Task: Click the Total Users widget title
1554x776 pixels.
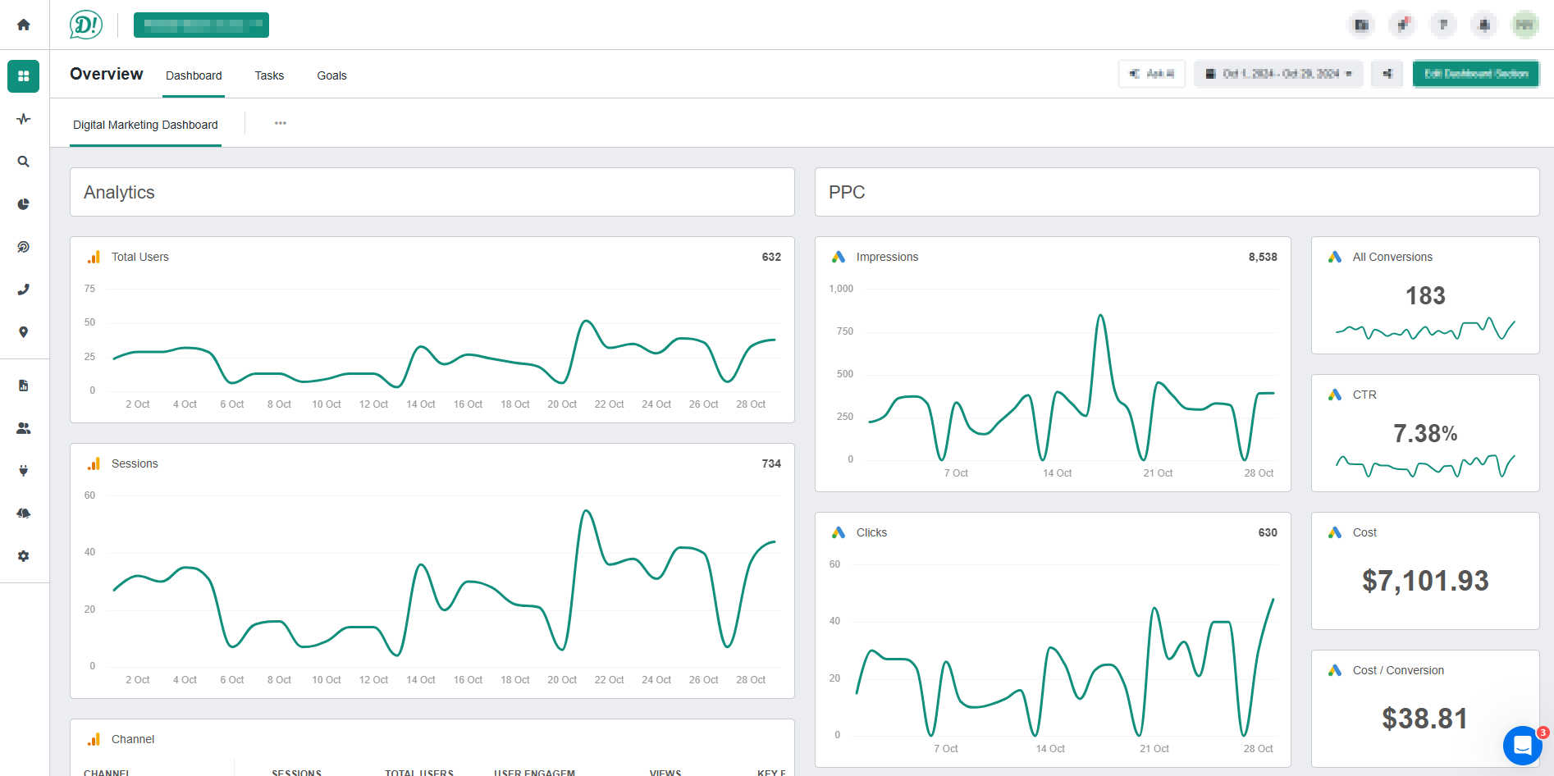Action: [x=140, y=257]
